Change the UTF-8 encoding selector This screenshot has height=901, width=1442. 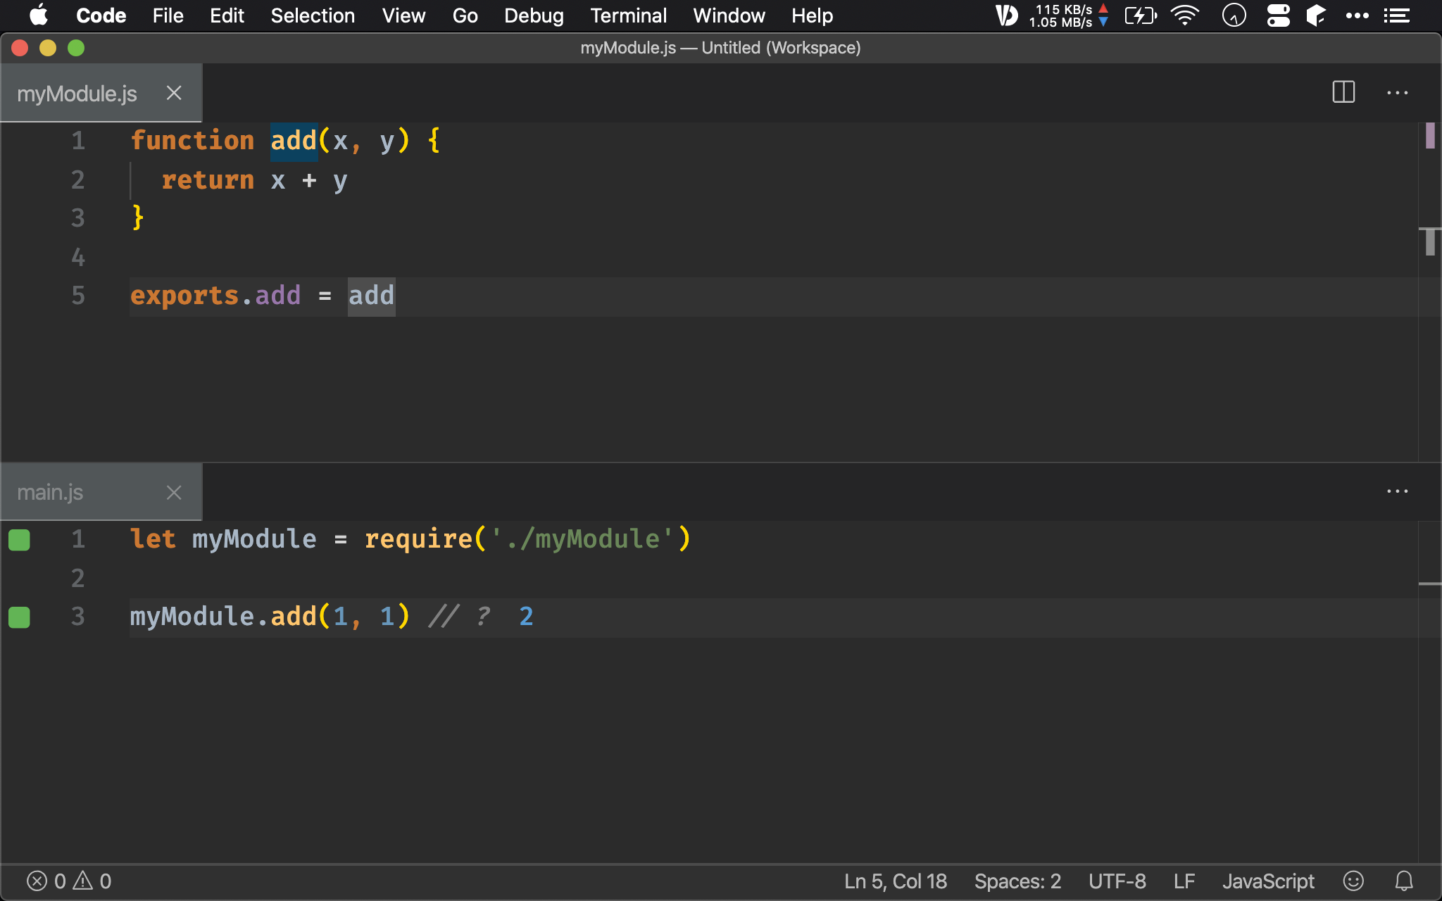pos(1117,881)
